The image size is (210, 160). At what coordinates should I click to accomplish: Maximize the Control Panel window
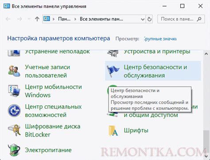point(183,6)
